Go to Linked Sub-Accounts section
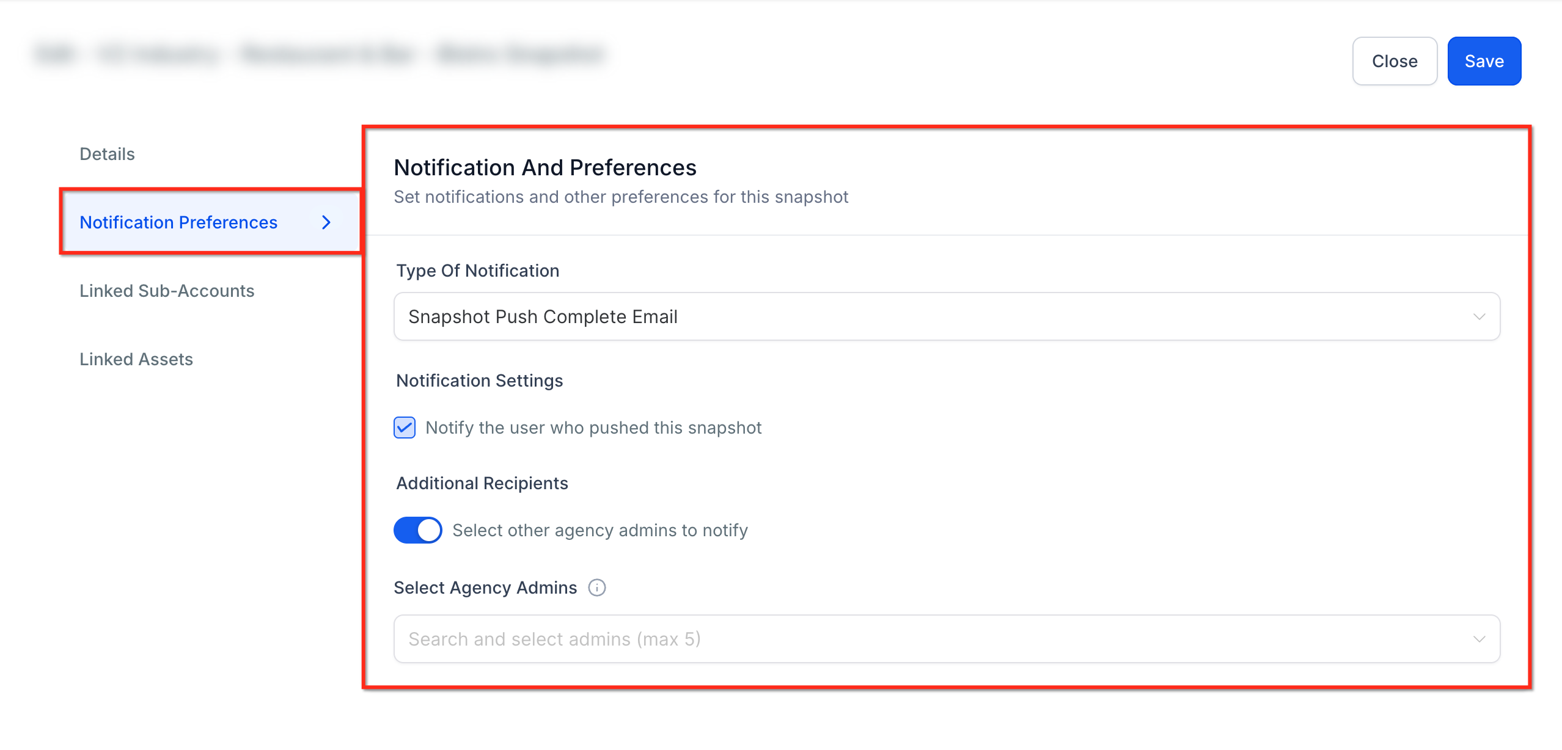 [x=167, y=291]
